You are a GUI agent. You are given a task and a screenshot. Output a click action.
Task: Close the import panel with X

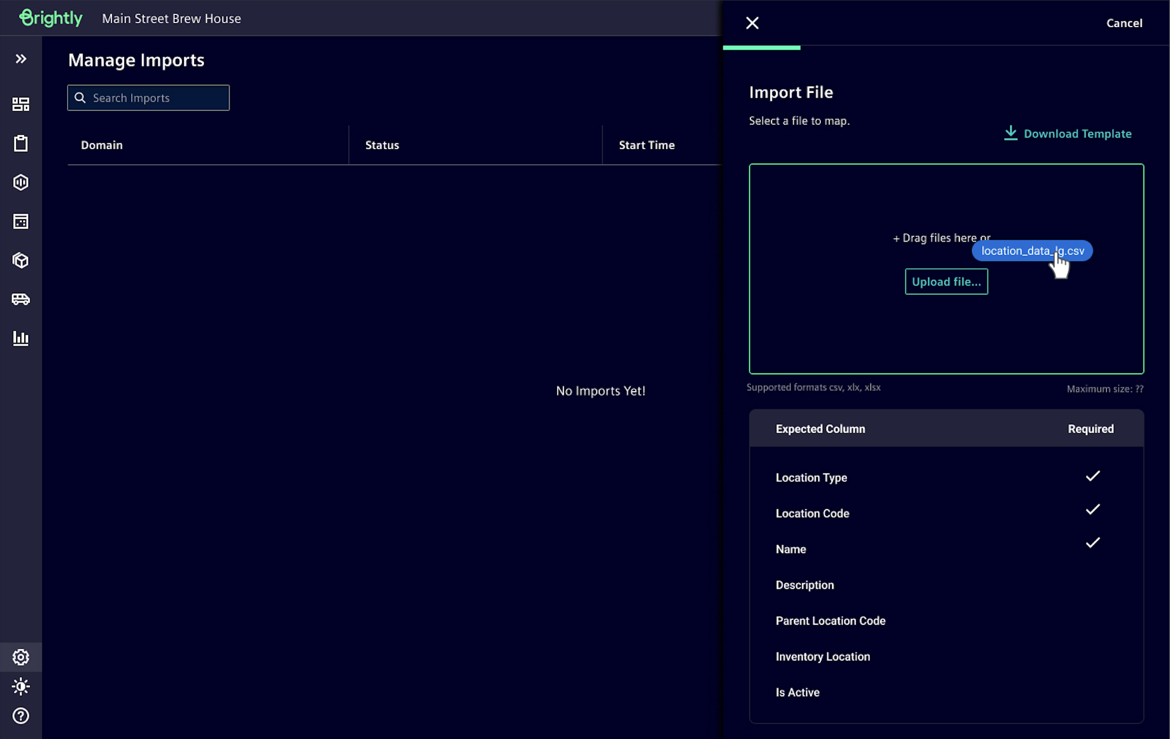click(x=752, y=23)
